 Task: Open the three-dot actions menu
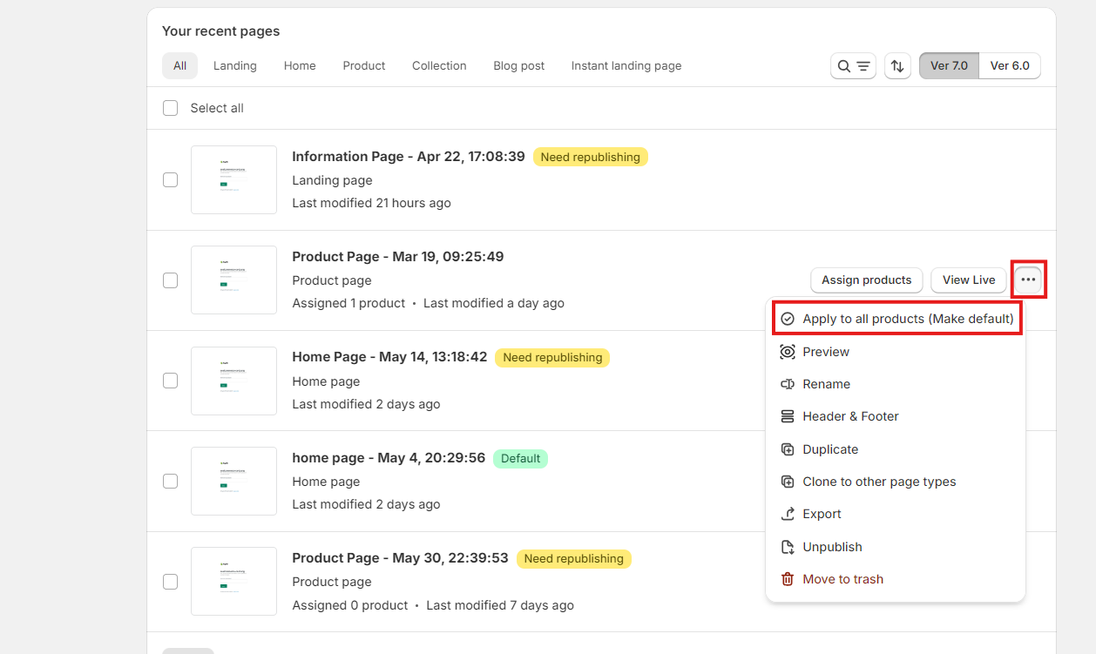pyautogui.click(x=1028, y=280)
